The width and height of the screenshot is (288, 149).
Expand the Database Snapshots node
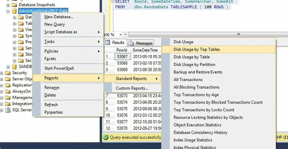pos(8,5)
